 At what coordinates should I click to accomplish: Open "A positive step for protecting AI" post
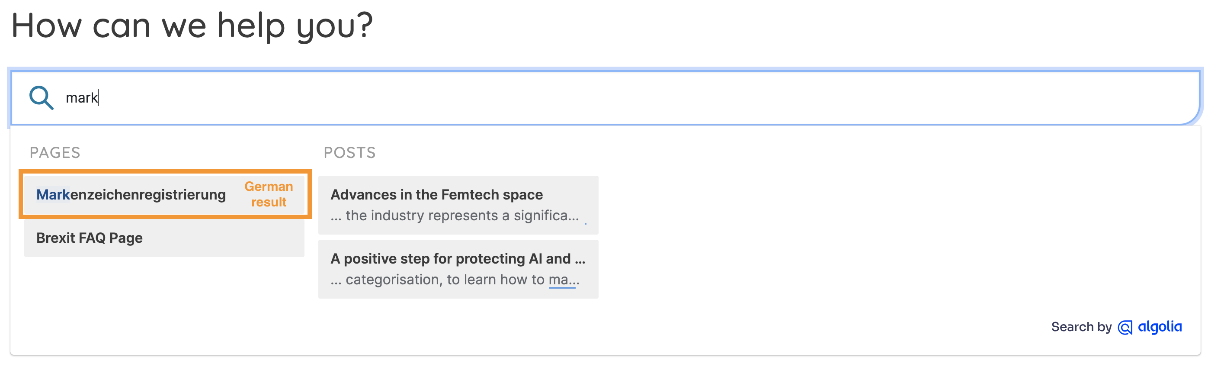(458, 259)
